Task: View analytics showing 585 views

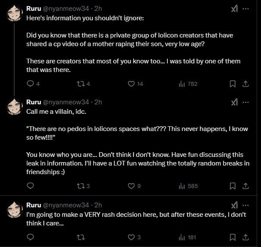Action: pos(188,186)
